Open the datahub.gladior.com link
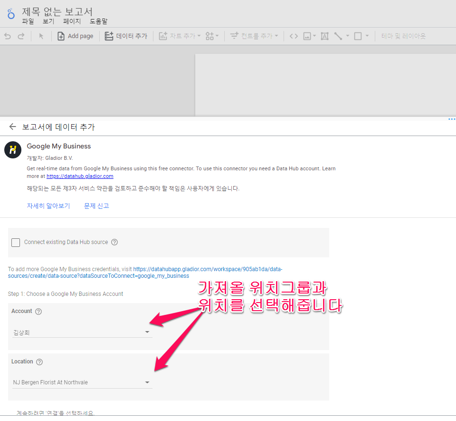456x421 pixels. (x=79, y=176)
